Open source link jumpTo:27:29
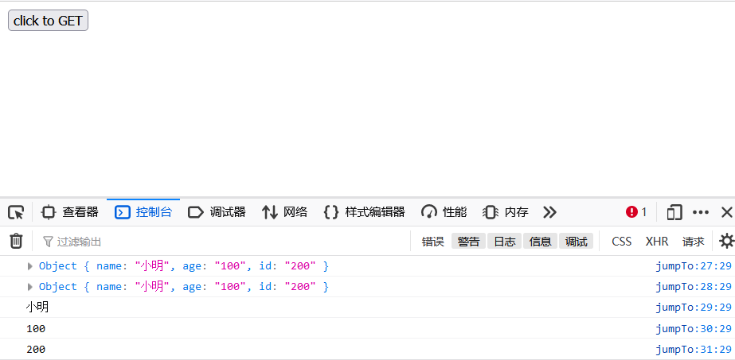Image resolution: width=735 pixels, height=360 pixels. click(694, 266)
